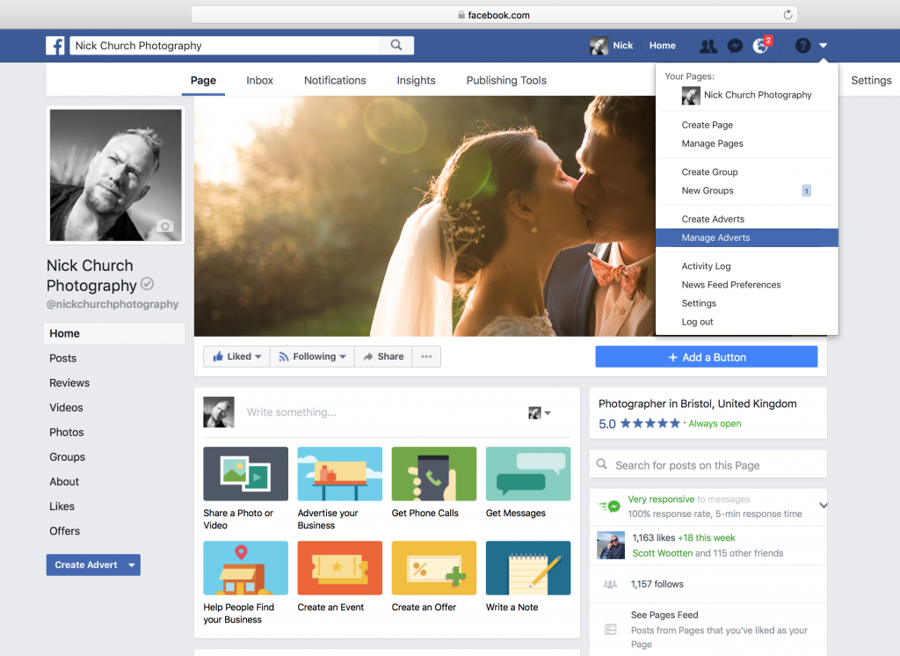Viewport: 900px width, 656px height.
Task: Open Photos in left sidebar
Action: tap(67, 433)
